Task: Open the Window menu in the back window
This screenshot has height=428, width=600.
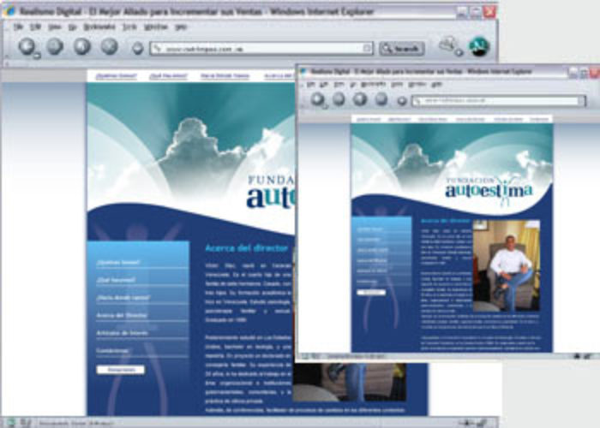Action: (x=156, y=27)
